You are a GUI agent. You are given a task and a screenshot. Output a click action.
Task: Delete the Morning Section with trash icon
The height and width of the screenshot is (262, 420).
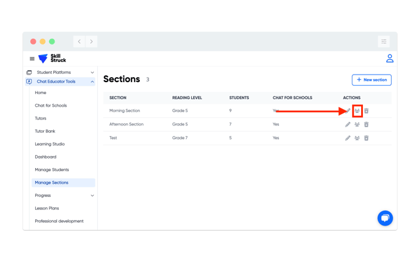(x=367, y=111)
